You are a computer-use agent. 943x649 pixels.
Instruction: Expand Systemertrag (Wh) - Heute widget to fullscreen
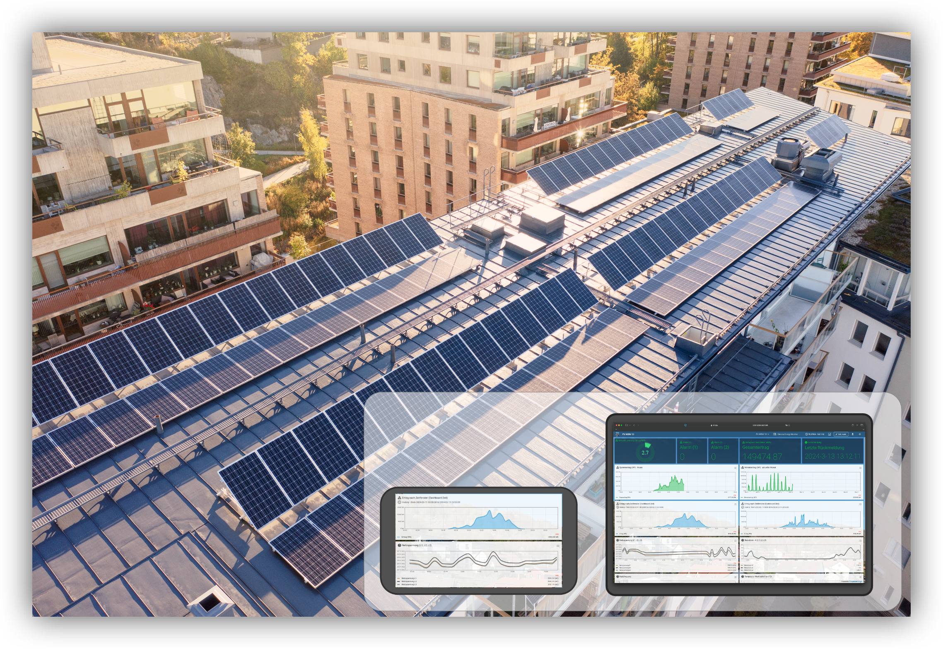point(736,468)
